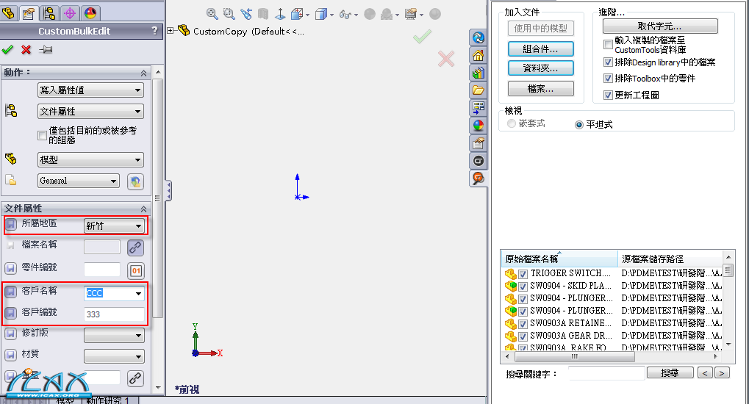Click in the 搜尋關鍵字 input field
The image size is (749, 404).
coord(606,373)
